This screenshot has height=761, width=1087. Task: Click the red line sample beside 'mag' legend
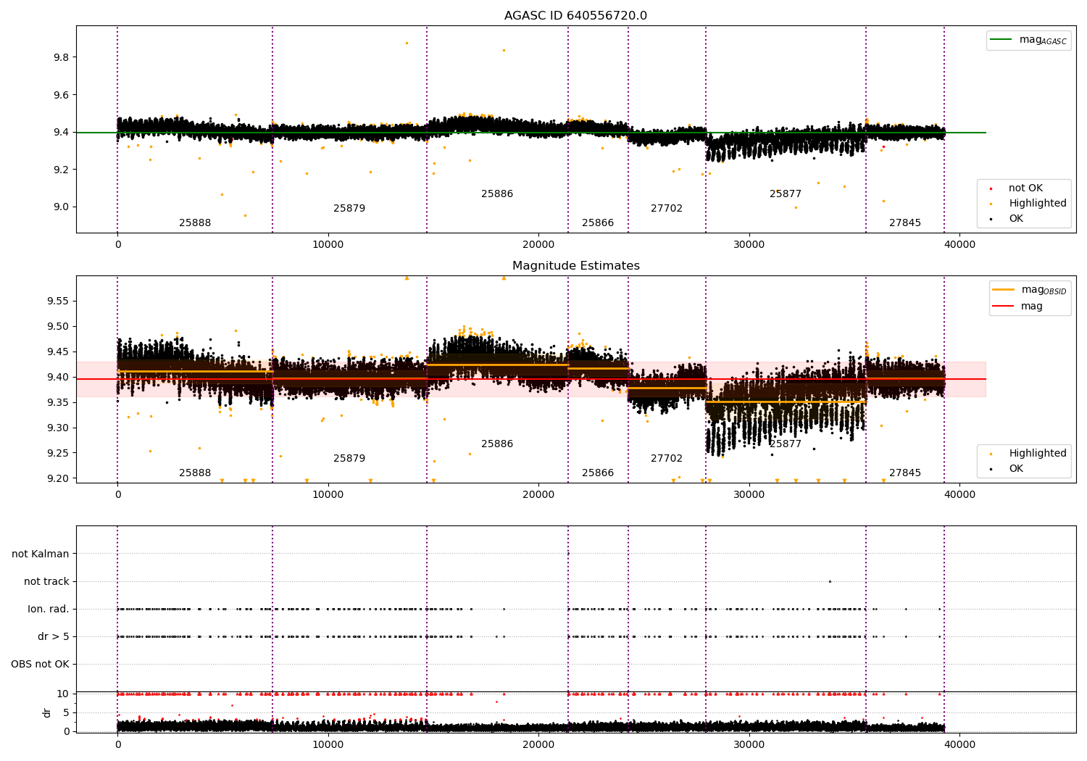pyautogui.click(x=1004, y=306)
